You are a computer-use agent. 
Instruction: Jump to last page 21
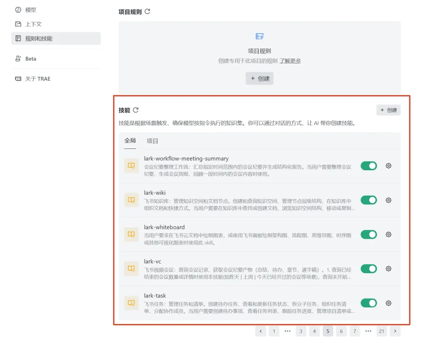381,331
